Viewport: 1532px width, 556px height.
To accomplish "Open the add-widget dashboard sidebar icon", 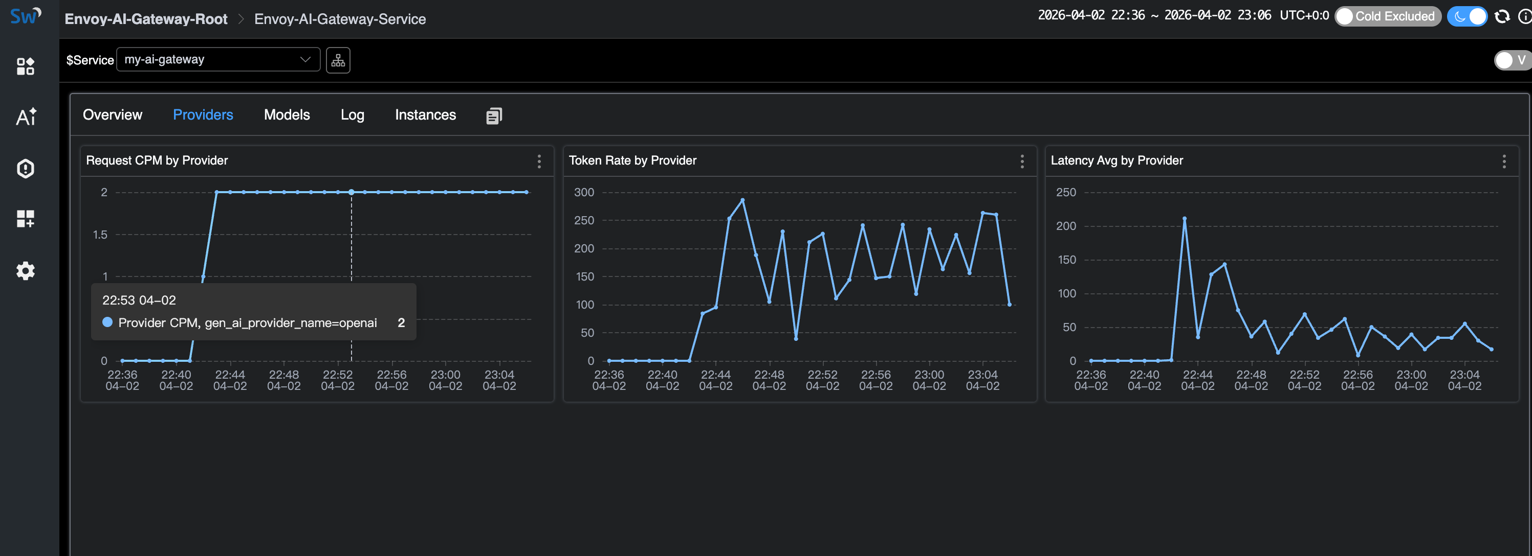I will 26,219.
